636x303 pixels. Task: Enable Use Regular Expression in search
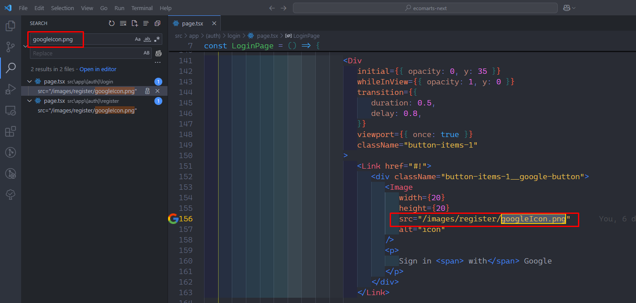pos(157,39)
